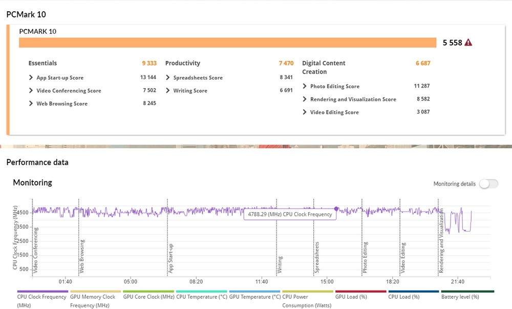Click the Essentials score 9 333
The height and width of the screenshot is (309, 512).
pyautogui.click(x=149, y=63)
